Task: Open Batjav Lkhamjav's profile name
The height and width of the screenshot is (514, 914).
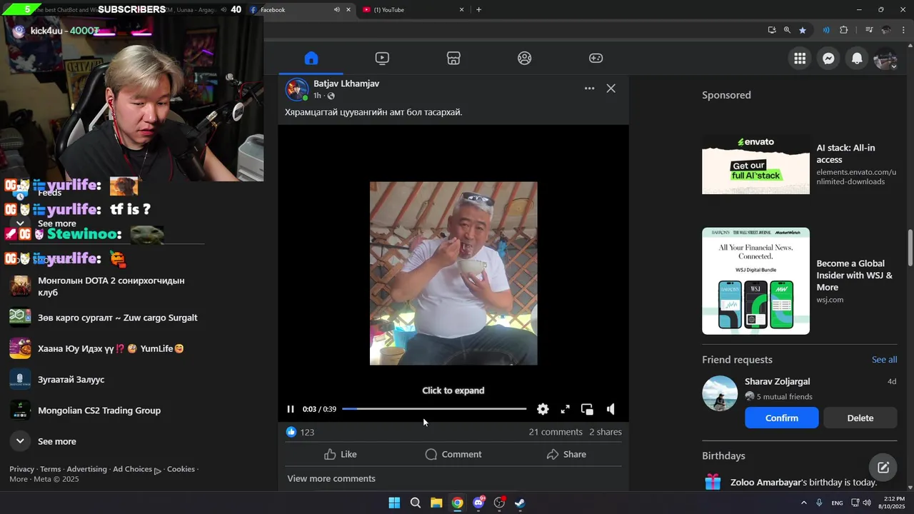Action: [346, 84]
